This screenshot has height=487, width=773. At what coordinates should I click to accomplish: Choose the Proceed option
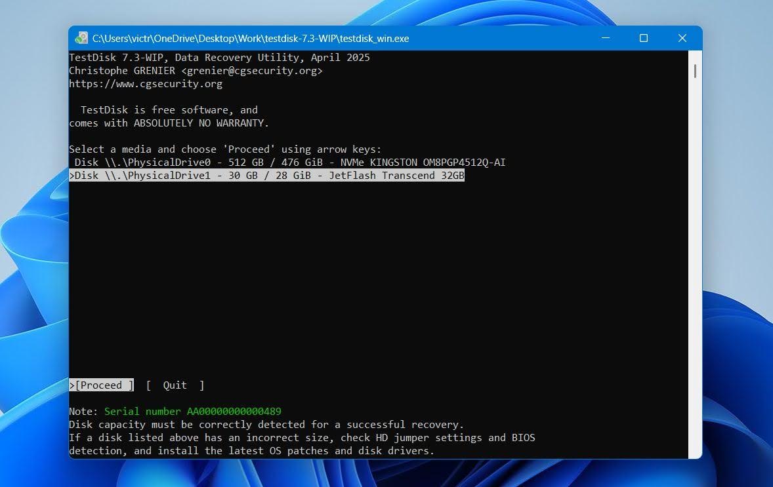(x=102, y=385)
